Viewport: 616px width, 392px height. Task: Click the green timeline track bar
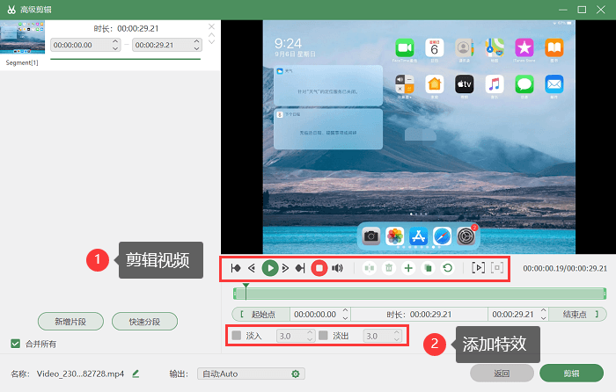pyautogui.click(x=420, y=294)
